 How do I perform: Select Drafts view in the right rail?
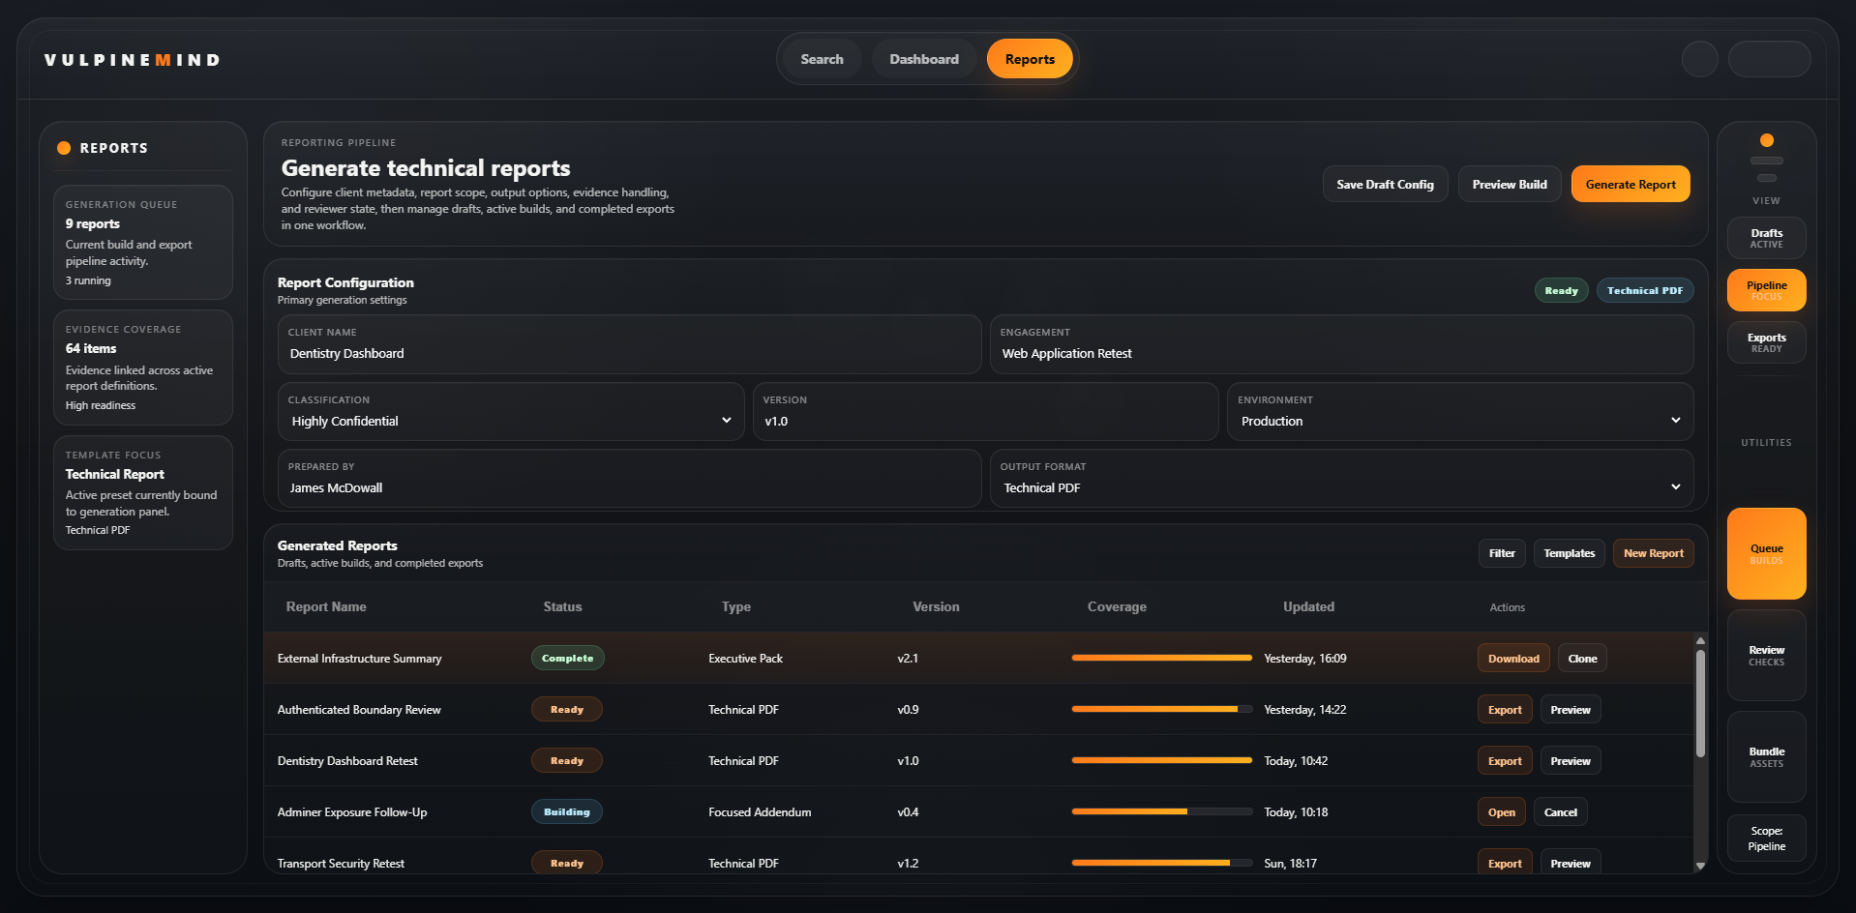tap(1765, 237)
